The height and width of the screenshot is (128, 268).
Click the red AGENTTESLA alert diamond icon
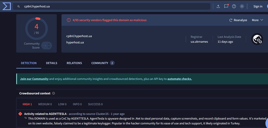click(x=20, y=114)
